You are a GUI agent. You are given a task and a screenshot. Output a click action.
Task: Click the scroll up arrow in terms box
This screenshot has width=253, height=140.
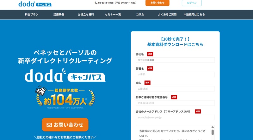[213, 127]
